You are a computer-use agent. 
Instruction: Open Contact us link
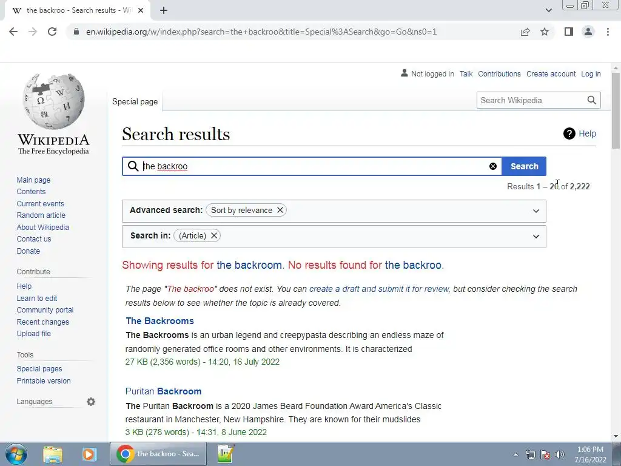(x=34, y=239)
